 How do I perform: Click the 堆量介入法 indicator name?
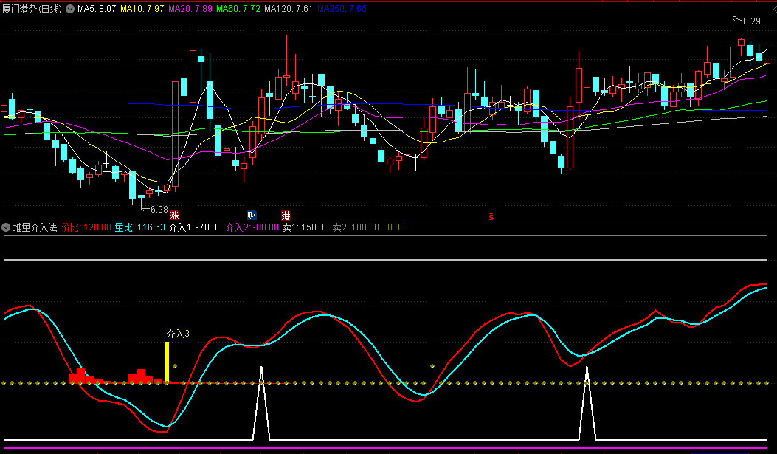(x=35, y=227)
